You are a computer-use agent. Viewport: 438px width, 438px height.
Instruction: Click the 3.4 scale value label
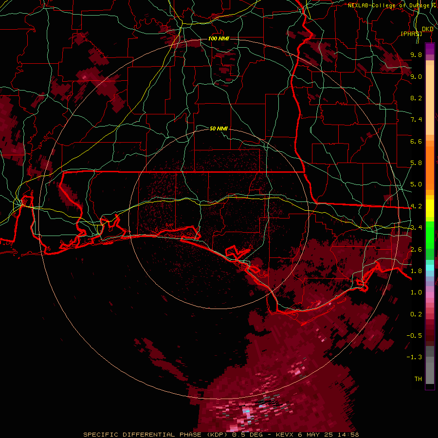pyautogui.click(x=416, y=228)
